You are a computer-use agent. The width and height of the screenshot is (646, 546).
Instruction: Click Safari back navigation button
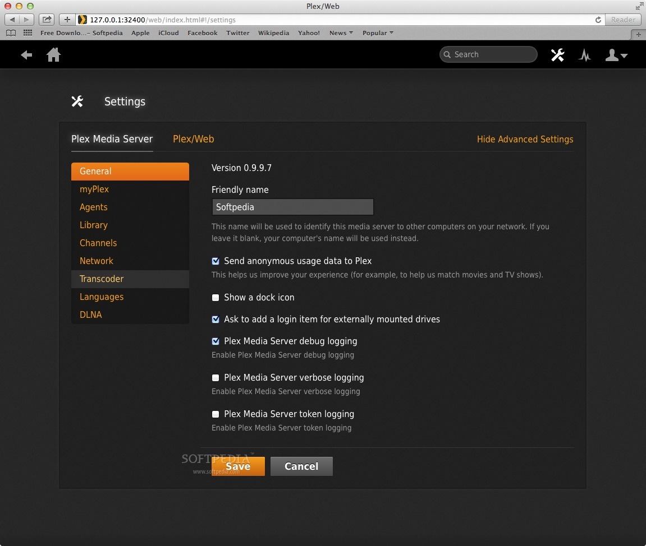tap(12, 19)
